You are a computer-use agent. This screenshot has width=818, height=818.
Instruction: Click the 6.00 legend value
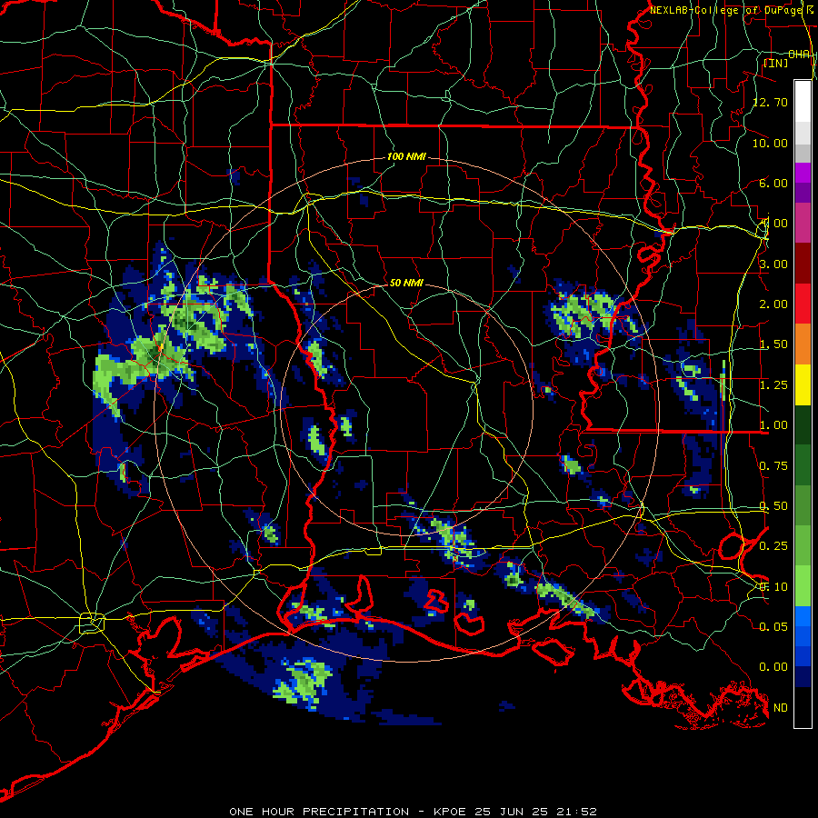click(x=773, y=183)
